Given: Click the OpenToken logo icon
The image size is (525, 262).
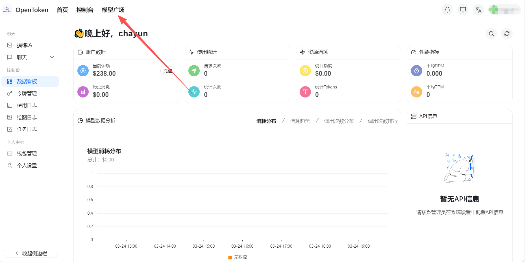Looking at the screenshot, I should 7,10.
